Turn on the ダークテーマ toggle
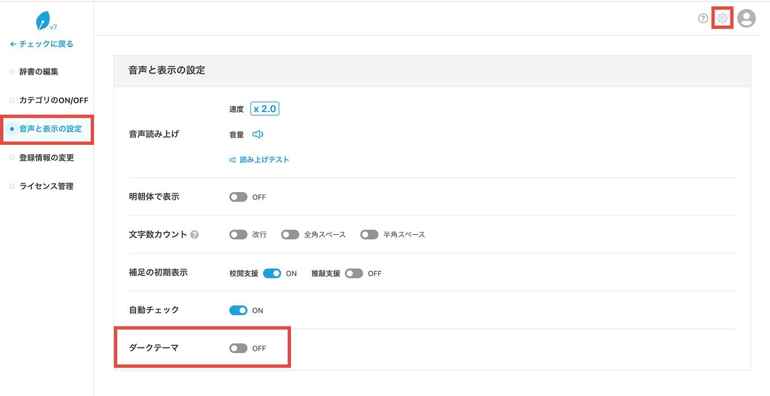770x396 pixels. [x=238, y=348]
